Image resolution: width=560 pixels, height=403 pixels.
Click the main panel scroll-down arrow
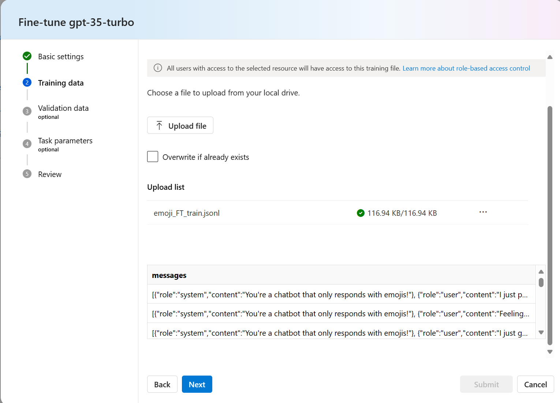[x=550, y=351]
